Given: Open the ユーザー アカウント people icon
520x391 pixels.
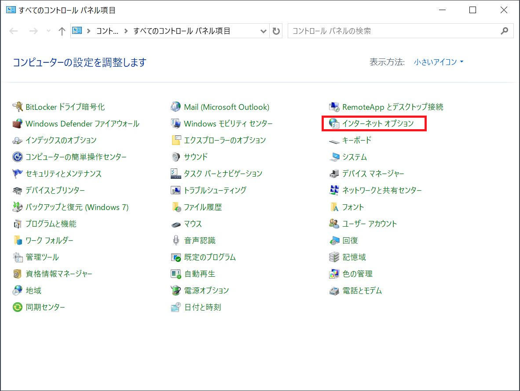Looking at the screenshot, I should [334, 224].
